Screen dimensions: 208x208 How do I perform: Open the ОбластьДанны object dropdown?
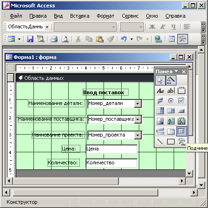(x=47, y=27)
